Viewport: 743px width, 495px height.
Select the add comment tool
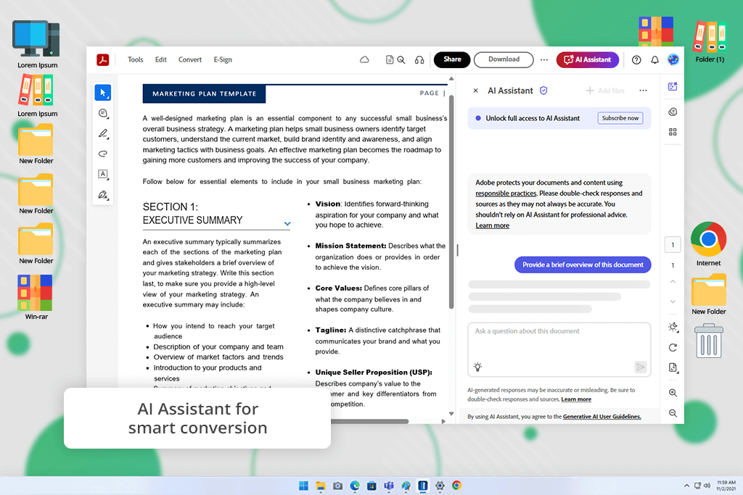103,113
